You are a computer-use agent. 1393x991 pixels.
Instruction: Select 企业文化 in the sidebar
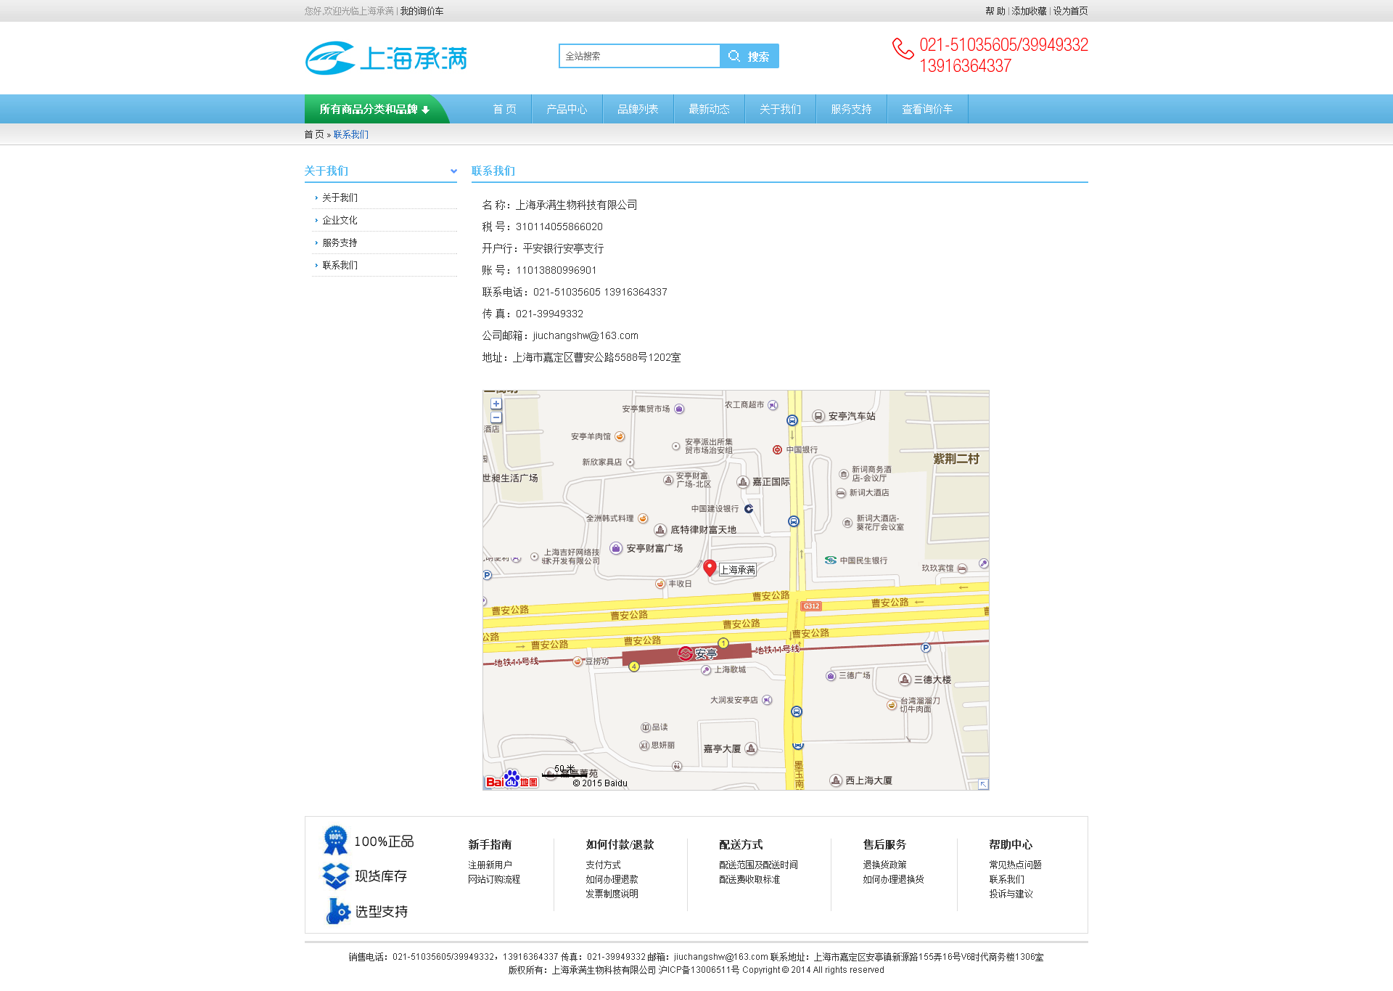click(340, 220)
